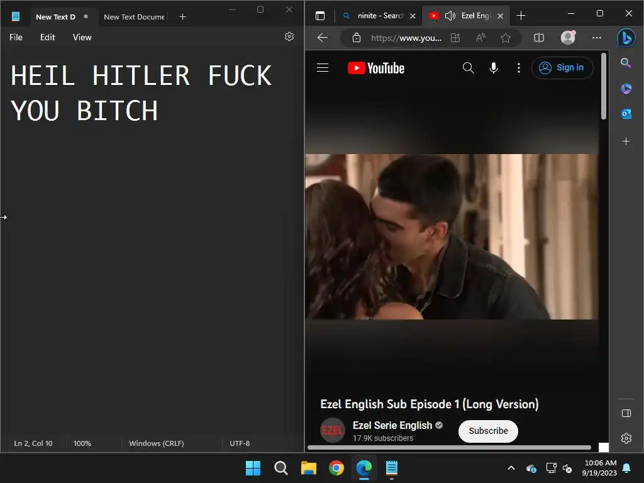Open the network status tray icon
This screenshot has height=483, width=644.
[551, 468]
